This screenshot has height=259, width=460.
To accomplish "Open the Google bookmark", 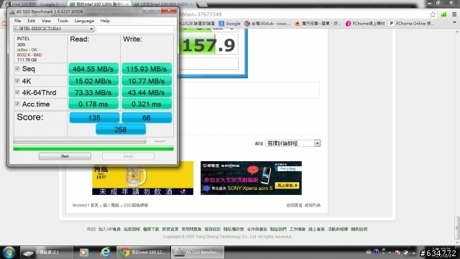I will point(229,24).
